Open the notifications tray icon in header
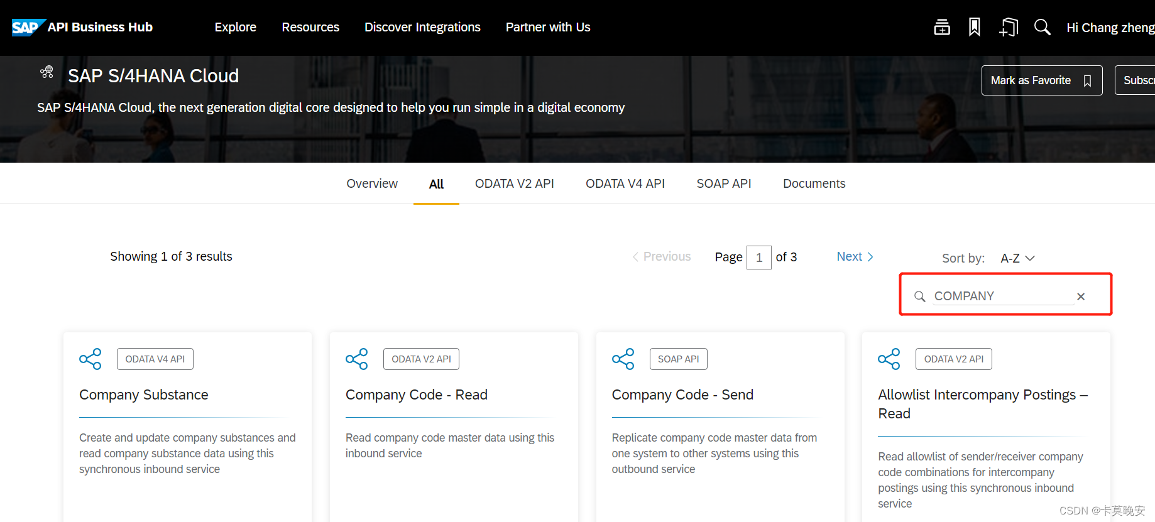The width and height of the screenshot is (1155, 522). [x=941, y=27]
